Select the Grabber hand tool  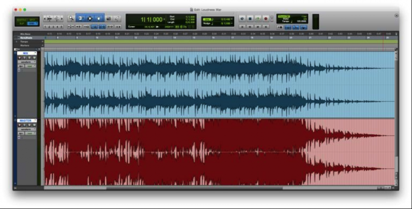99,19
